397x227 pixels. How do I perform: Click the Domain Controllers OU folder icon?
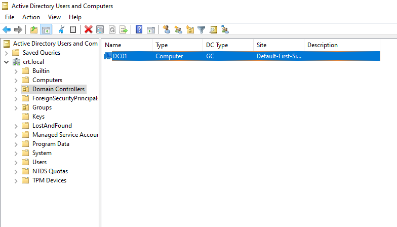click(x=25, y=89)
